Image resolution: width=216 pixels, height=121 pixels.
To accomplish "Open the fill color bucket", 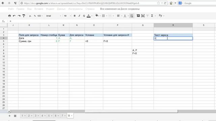I will pos(98,16).
